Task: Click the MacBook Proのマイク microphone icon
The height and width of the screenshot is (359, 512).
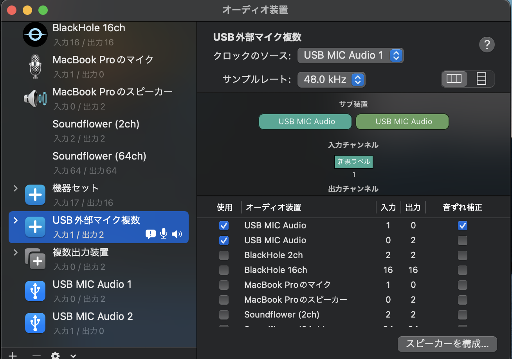Action: tap(35, 66)
